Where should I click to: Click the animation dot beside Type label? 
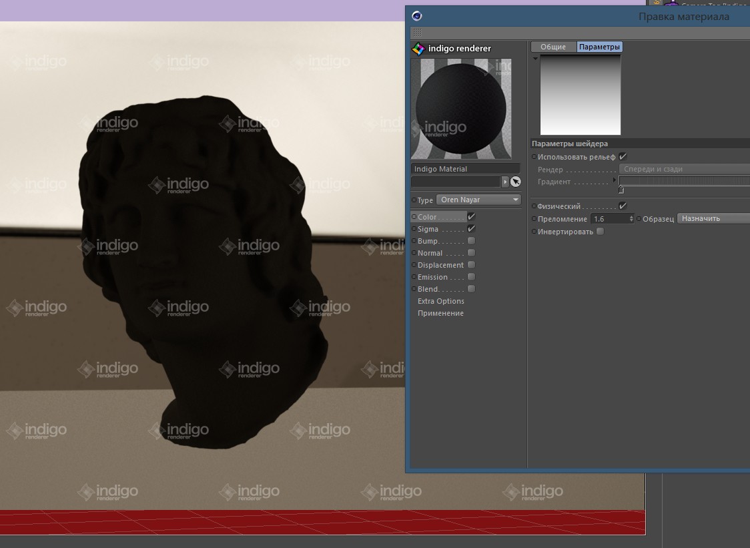(x=414, y=200)
